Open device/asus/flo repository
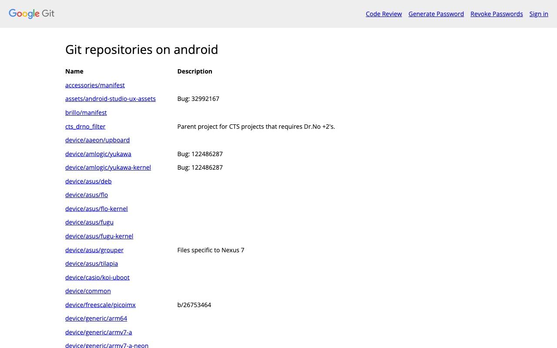The height and width of the screenshot is (348, 557). tap(87, 195)
